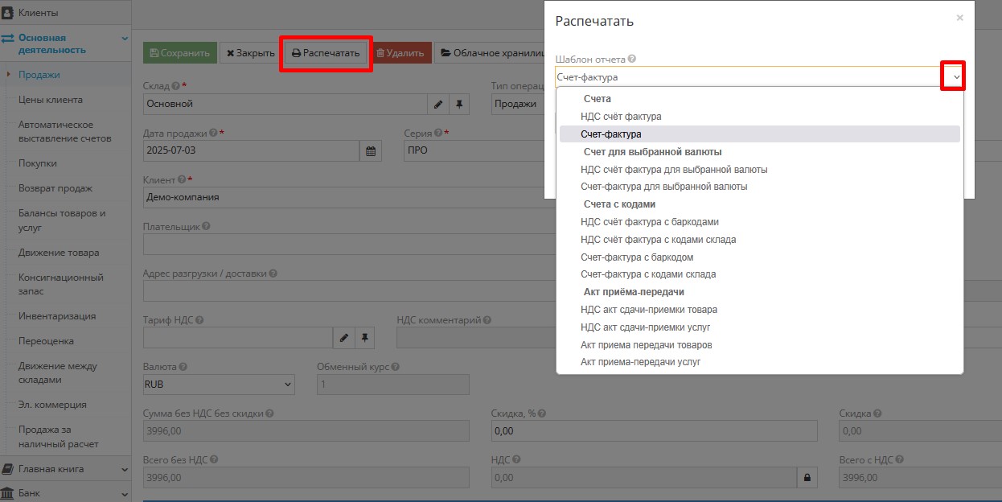Click the help icon beside Плательщик label
This screenshot has width=1002, height=502.
[x=207, y=227]
